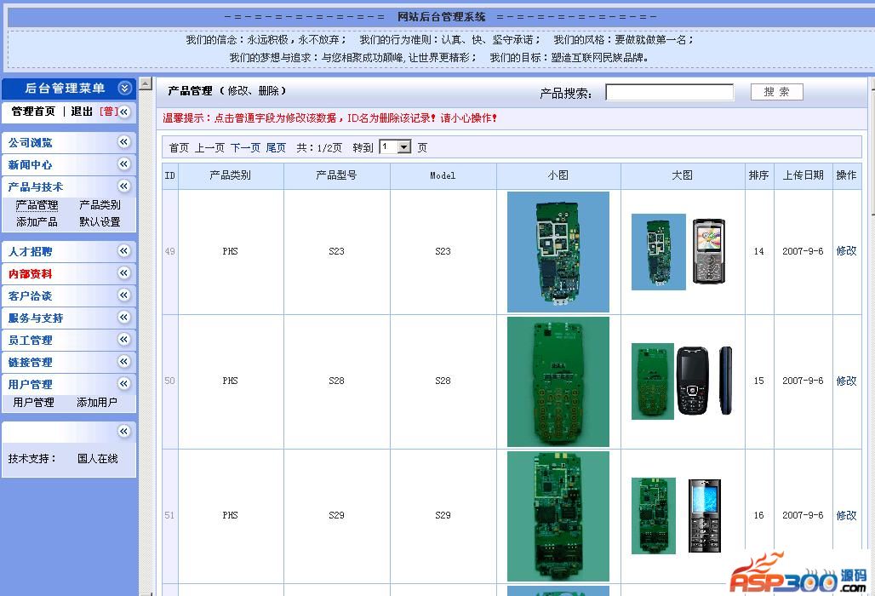Go to 上一页 previous page

[x=210, y=148]
